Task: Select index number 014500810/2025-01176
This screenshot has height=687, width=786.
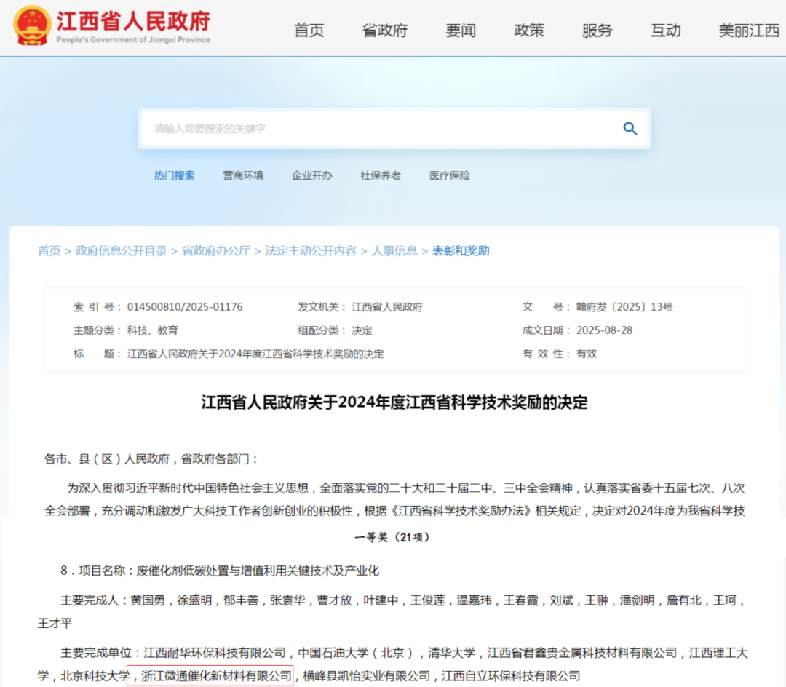Action: 185,306
